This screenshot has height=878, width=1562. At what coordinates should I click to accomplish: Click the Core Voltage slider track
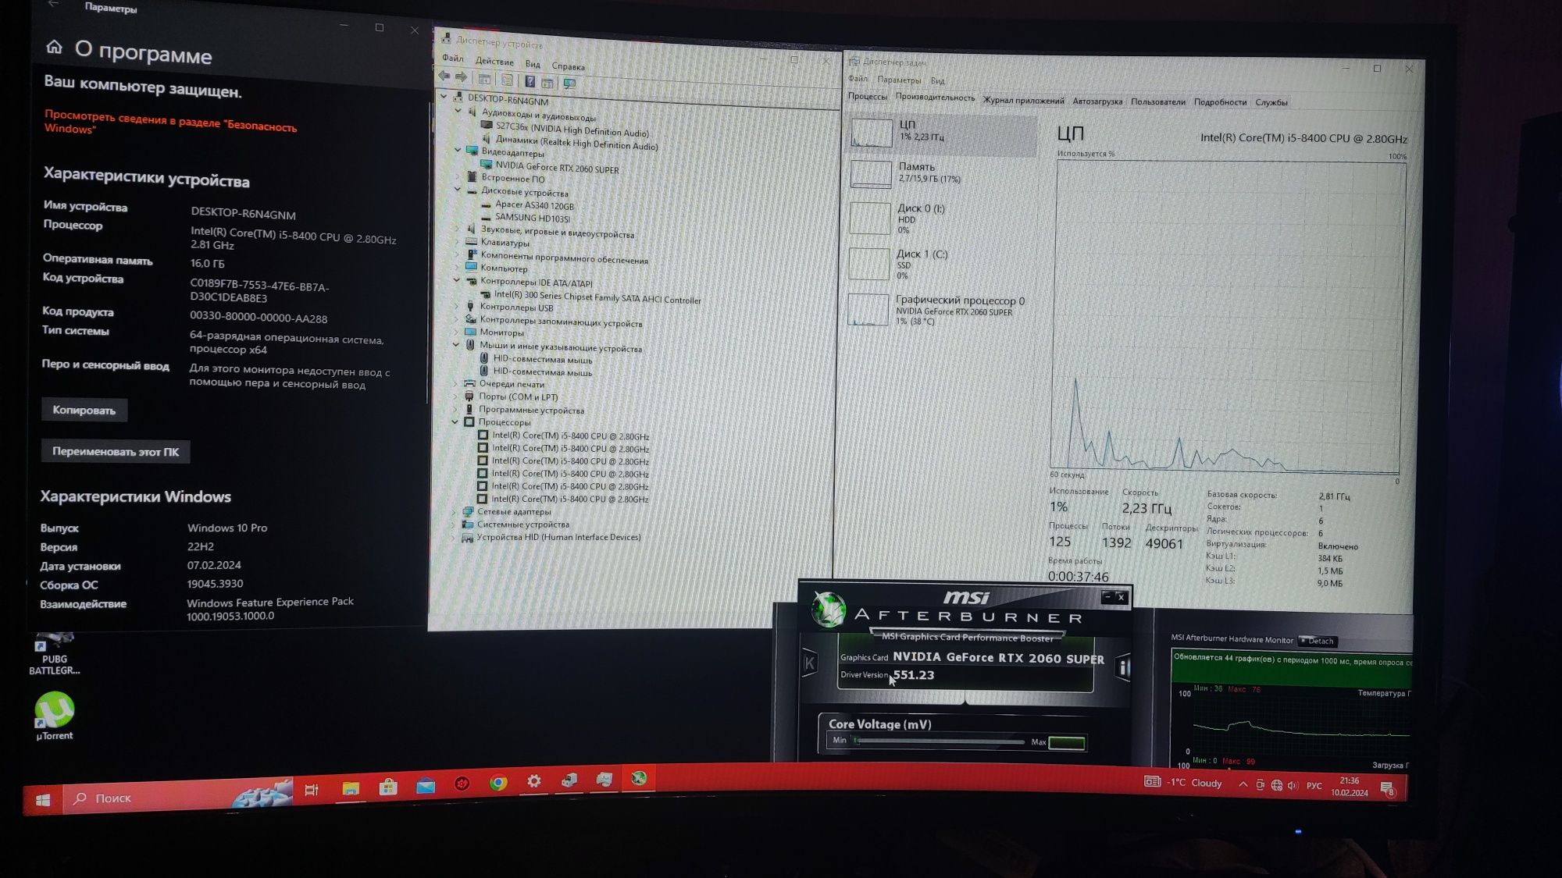[939, 741]
